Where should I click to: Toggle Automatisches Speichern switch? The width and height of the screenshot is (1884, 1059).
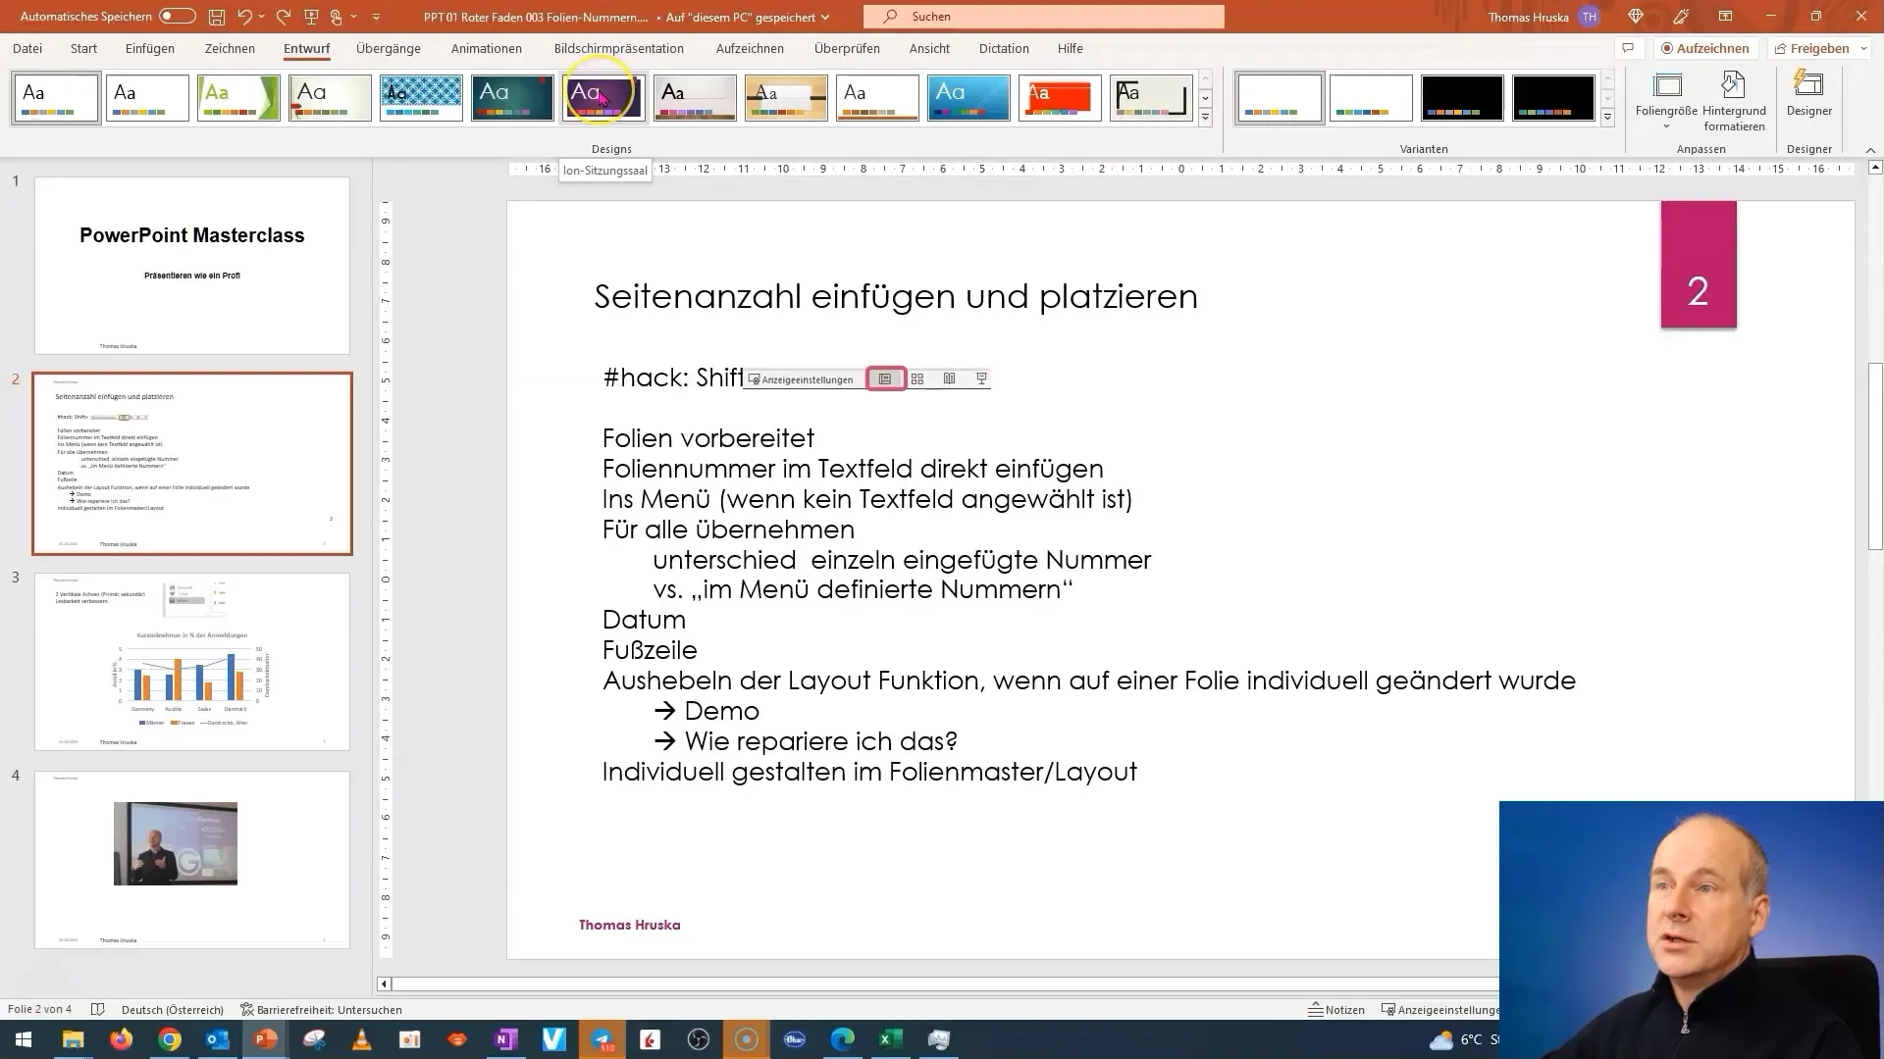(179, 16)
